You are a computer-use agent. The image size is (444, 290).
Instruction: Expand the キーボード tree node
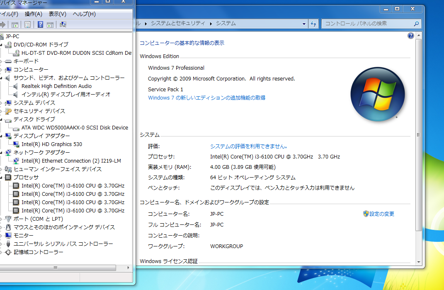pos(1,61)
